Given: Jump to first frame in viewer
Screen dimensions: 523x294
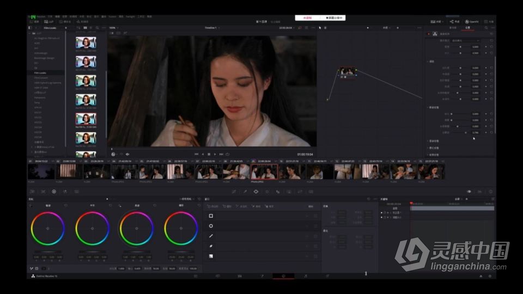Looking at the screenshot, I should point(196,154).
